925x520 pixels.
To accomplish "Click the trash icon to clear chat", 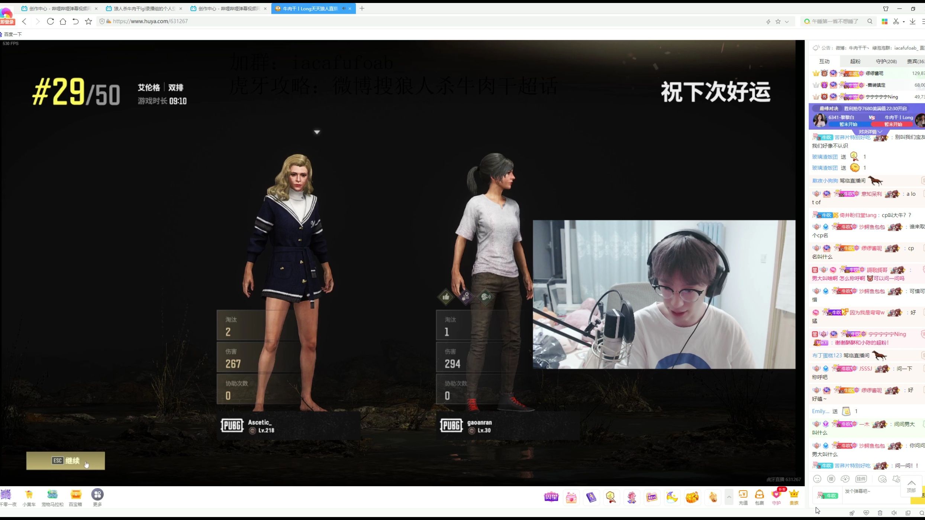I will (880, 513).
